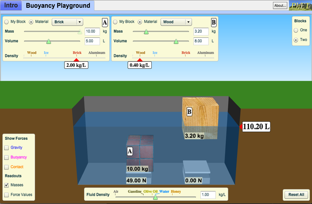Click the 8.00 L volume field
Image resolution: width=312 pixels, height=204 pixels.
[201, 41]
